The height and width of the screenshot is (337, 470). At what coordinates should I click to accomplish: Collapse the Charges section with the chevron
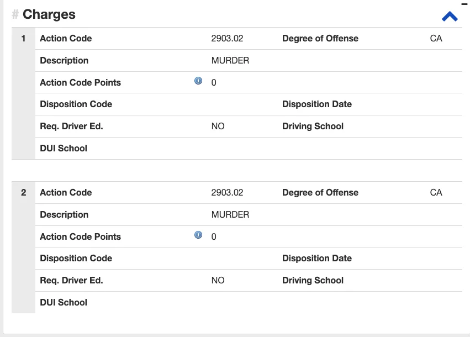[x=450, y=17]
